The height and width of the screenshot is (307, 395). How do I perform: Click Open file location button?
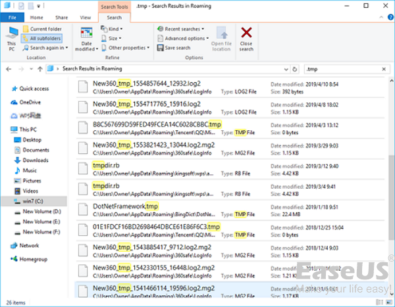coord(221,39)
